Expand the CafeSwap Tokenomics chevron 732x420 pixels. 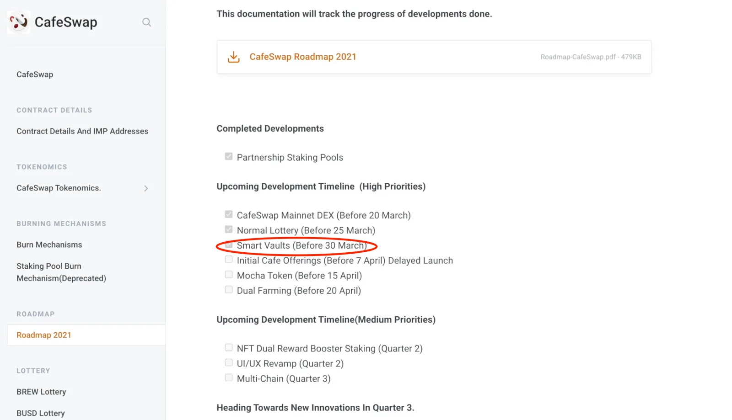(146, 188)
